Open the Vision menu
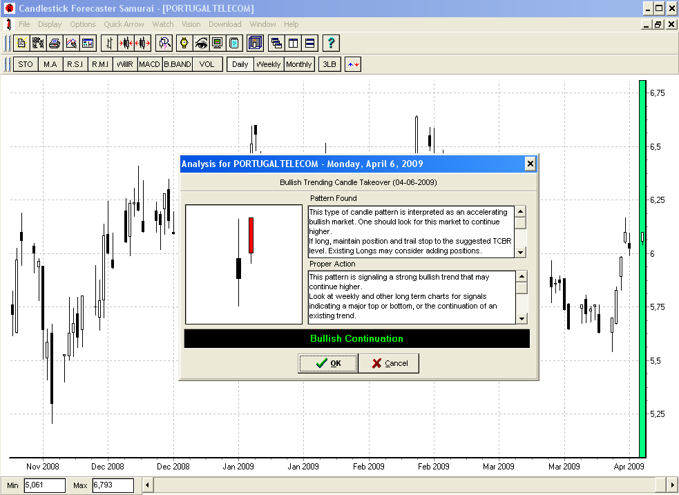Screen dimensions: 679x495 point(191,24)
